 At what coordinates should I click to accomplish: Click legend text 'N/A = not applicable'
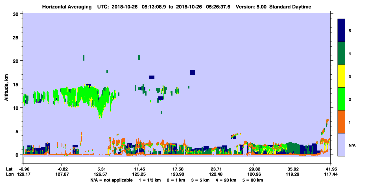pos(111,180)
